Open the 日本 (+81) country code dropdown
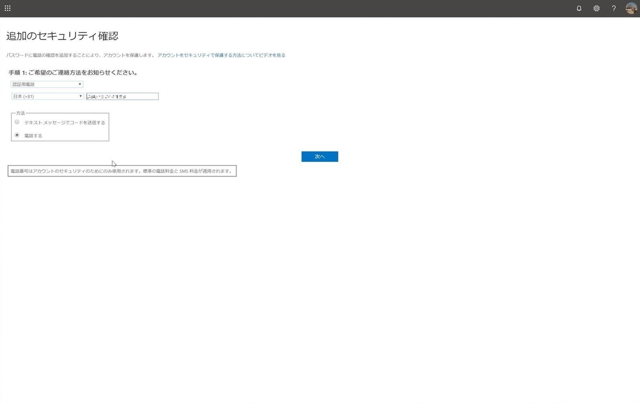640x404 pixels. (47, 96)
